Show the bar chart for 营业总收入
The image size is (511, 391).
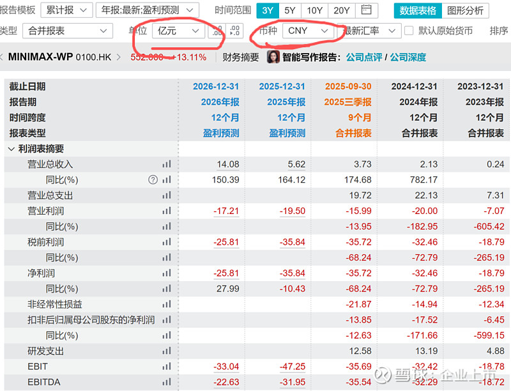coord(167,164)
